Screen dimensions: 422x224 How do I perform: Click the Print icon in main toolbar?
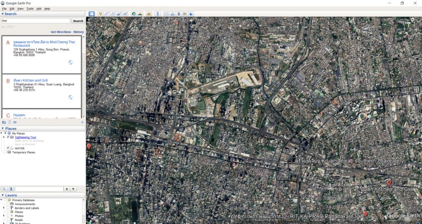(173, 14)
